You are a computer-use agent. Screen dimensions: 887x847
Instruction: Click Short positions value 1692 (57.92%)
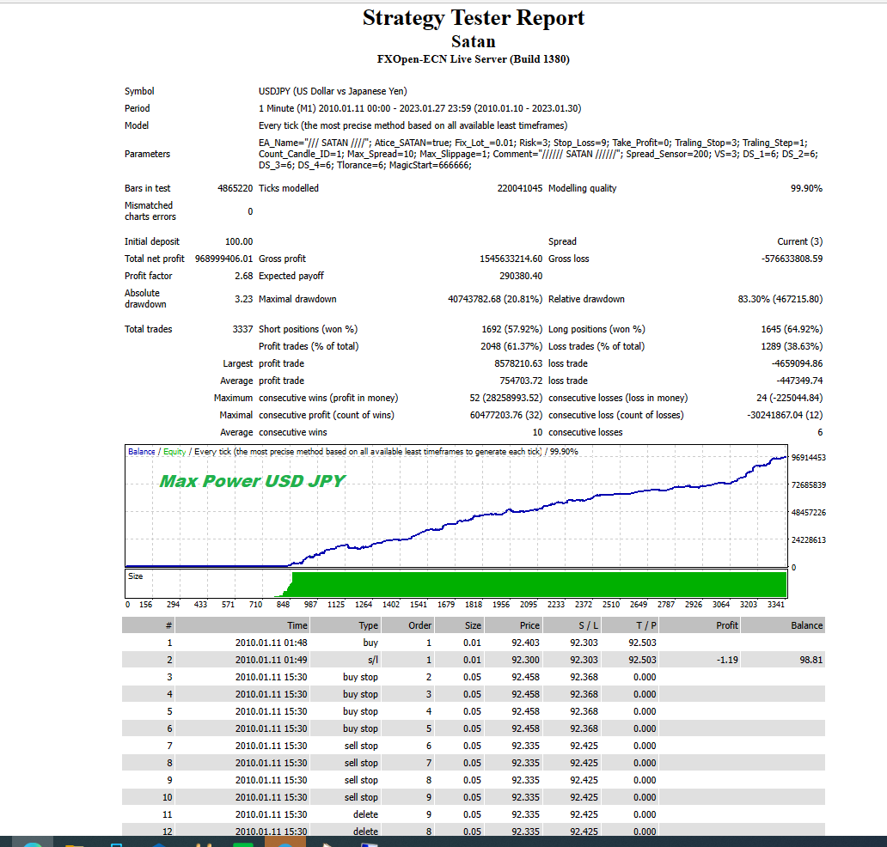click(x=512, y=329)
